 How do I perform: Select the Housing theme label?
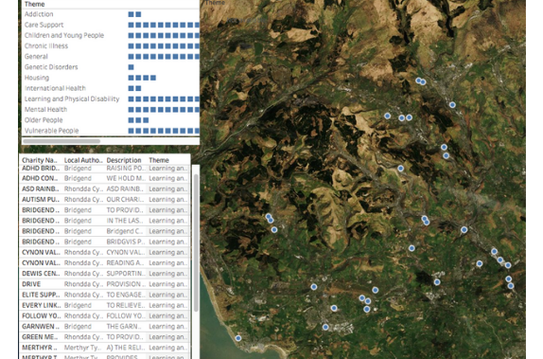[37, 78]
